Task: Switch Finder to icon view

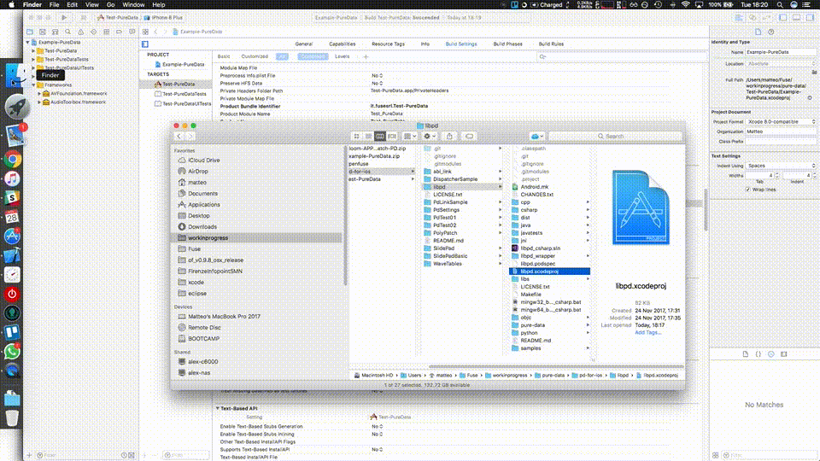Action: (357, 136)
